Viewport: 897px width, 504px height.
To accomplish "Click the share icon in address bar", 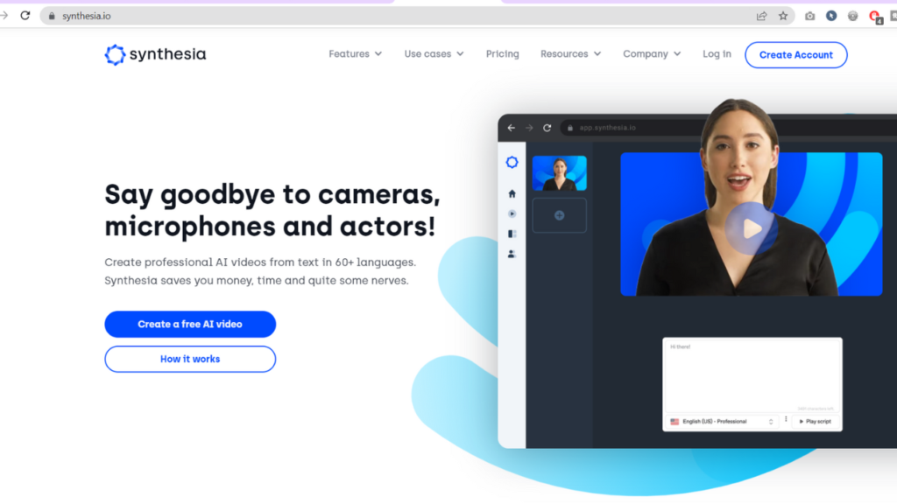I will coord(761,16).
